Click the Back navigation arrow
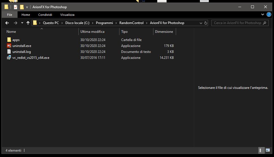This screenshot has width=274, height=157. [7, 23]
